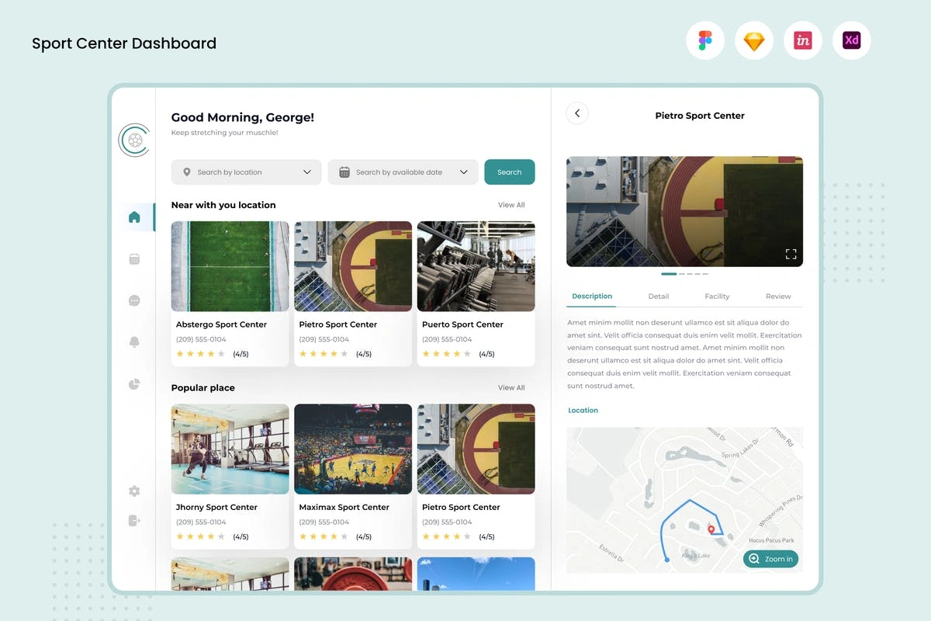Click the Puerto Sport Center title
931x621 pixels.
462,324
